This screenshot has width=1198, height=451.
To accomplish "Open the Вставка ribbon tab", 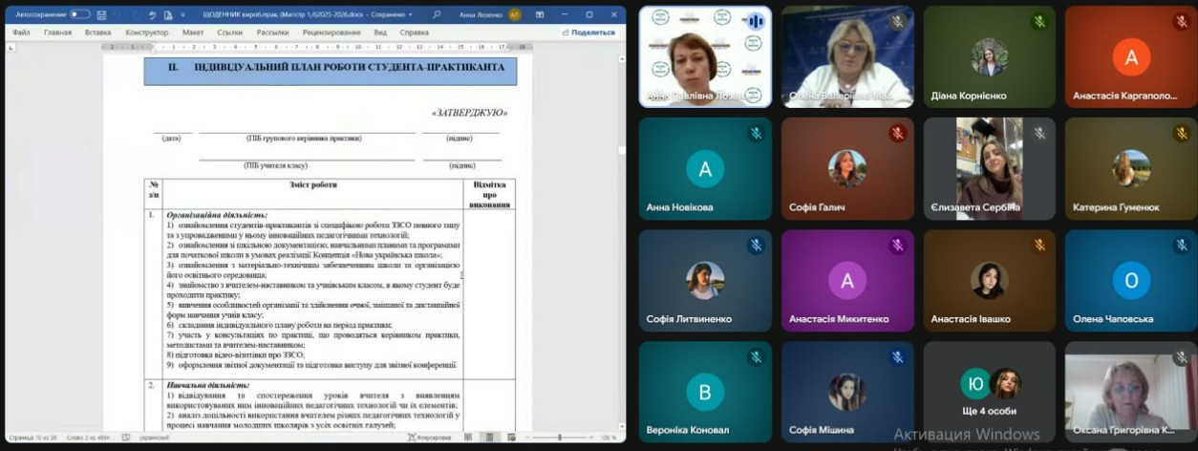I will [x=97, y=32].
